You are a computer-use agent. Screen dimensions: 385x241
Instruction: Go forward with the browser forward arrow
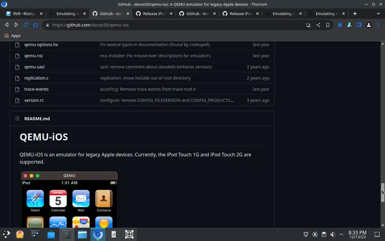pos(16,25)
